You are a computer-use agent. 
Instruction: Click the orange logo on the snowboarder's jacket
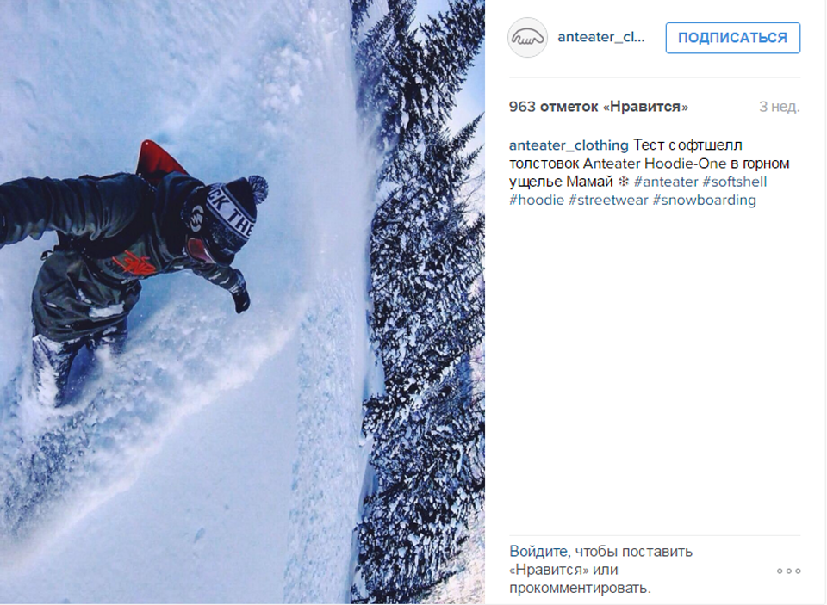tap(134, 263)
